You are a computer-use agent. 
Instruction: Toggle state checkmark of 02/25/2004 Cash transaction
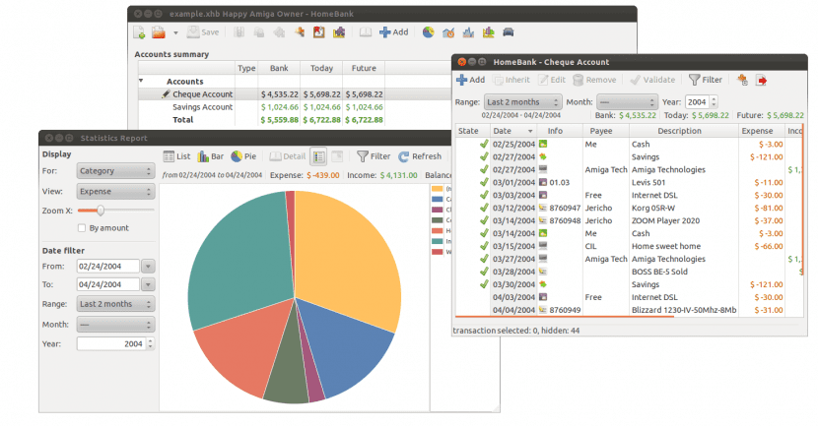(x=484, y=144)
